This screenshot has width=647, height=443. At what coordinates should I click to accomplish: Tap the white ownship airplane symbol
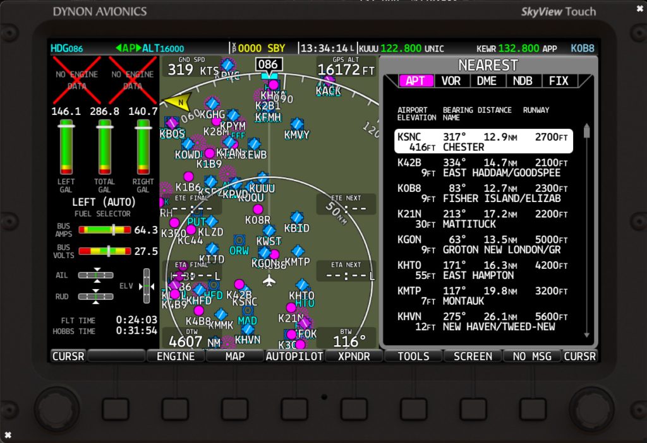coord(270,280)
